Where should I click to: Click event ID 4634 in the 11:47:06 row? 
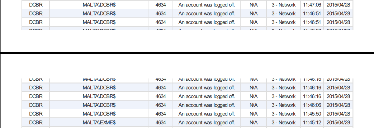[x=160, y=5]
